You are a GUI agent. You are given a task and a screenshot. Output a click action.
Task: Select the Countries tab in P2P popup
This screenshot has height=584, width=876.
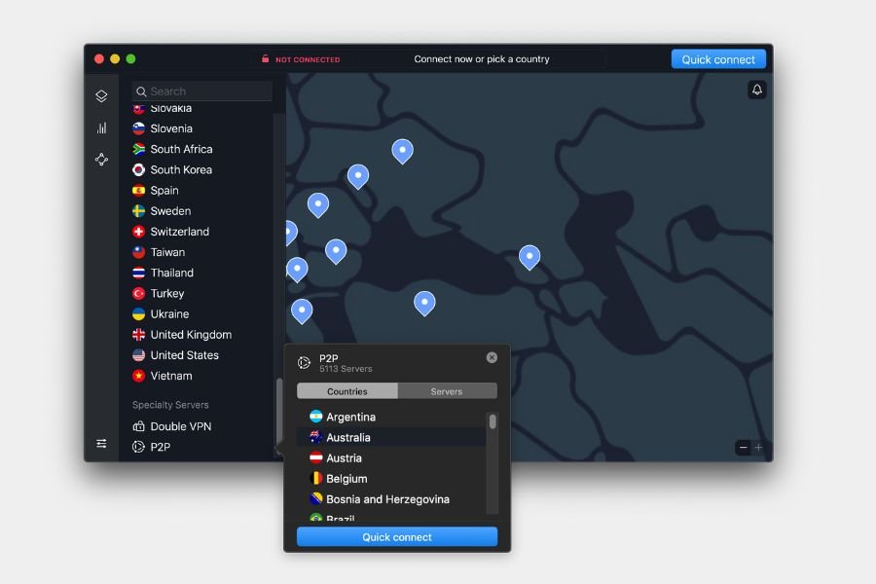click(x=347, y=391)
